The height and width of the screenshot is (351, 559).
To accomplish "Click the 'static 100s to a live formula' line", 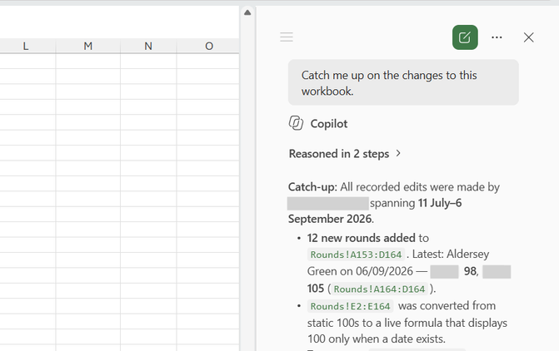I will tap(407, 323).
